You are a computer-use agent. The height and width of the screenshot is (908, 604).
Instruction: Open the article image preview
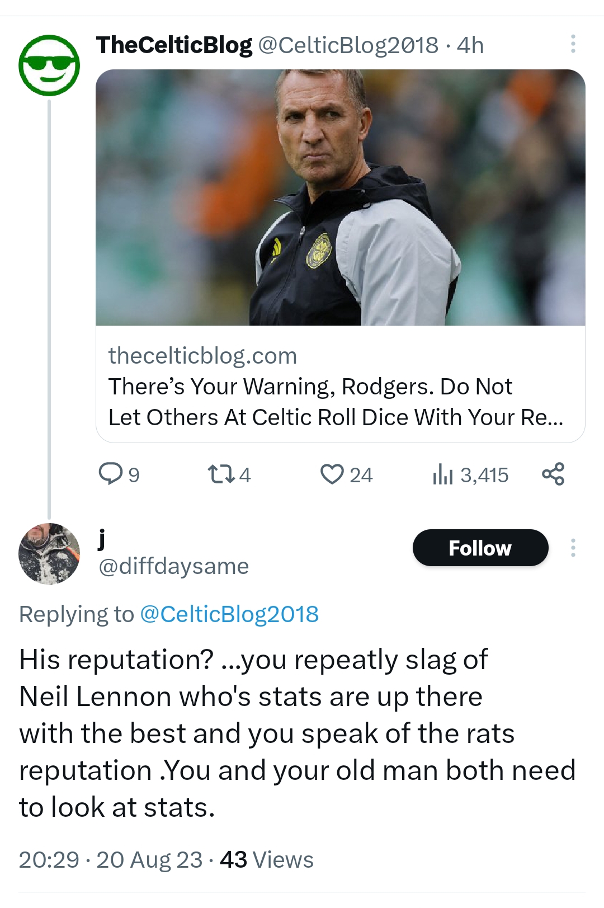click(x=340, y=197)
